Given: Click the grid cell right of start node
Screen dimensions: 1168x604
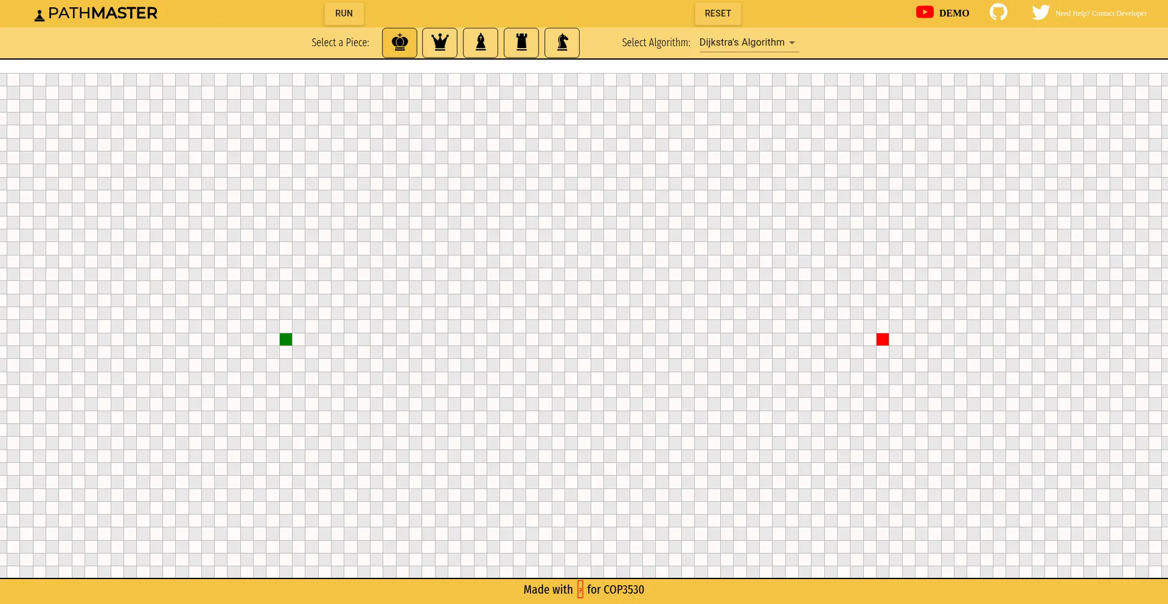Looking at the screenshot, I should [x=299, y=339].
